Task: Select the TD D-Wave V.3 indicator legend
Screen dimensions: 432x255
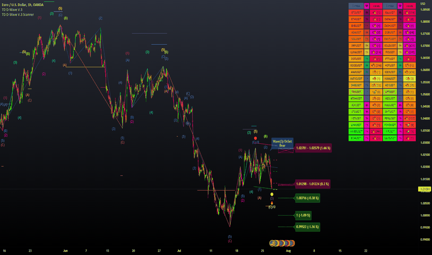Action: [12, 10]
